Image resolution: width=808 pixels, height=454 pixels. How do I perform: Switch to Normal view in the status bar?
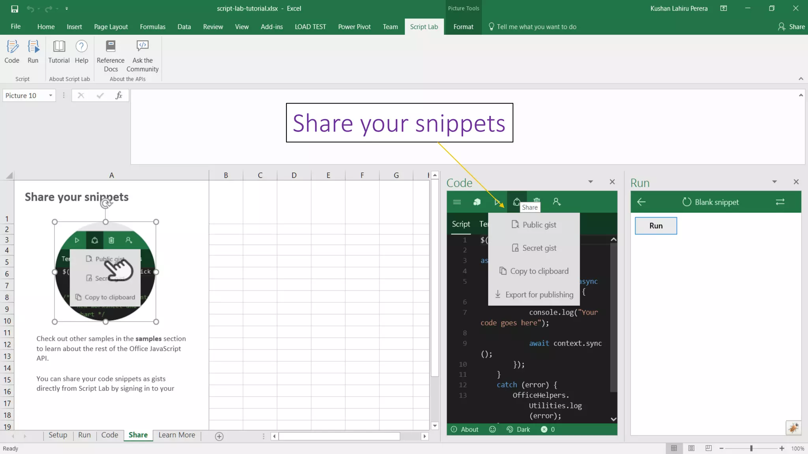(674, 448)
